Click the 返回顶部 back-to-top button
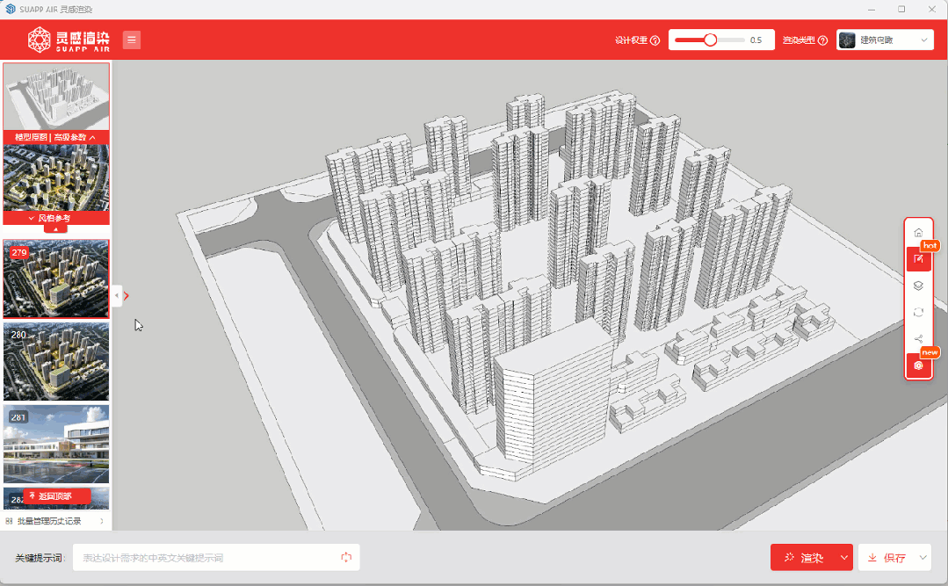Screen dimensions: 948x586 [x=56, y=496]
